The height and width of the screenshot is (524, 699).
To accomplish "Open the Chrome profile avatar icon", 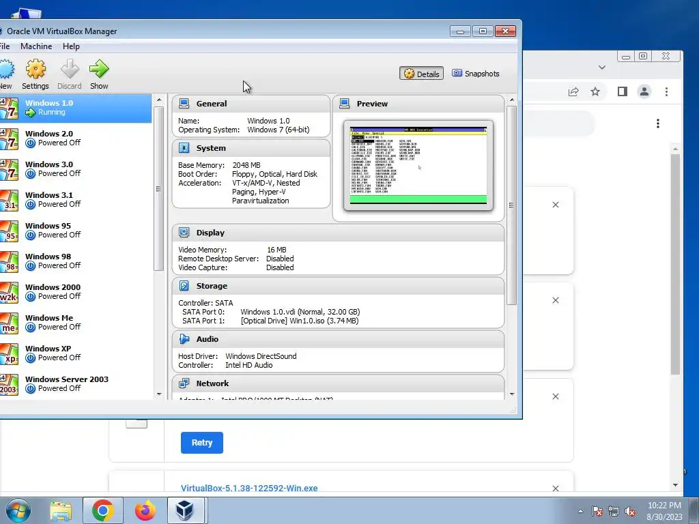I will [644, 92].
